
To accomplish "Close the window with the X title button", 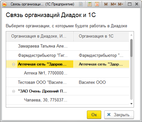I will click(x=137, y=4).
